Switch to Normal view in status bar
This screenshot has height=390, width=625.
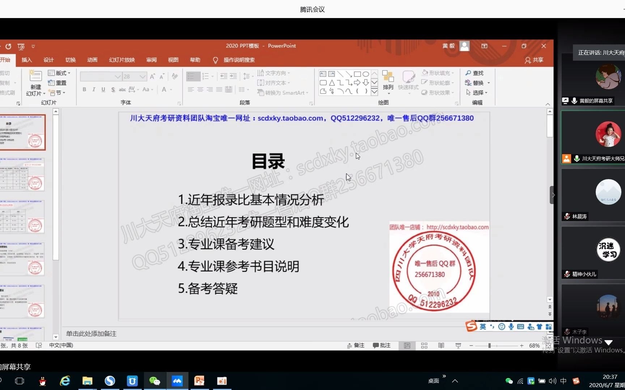pyautogui.click(x=407, y=346)
